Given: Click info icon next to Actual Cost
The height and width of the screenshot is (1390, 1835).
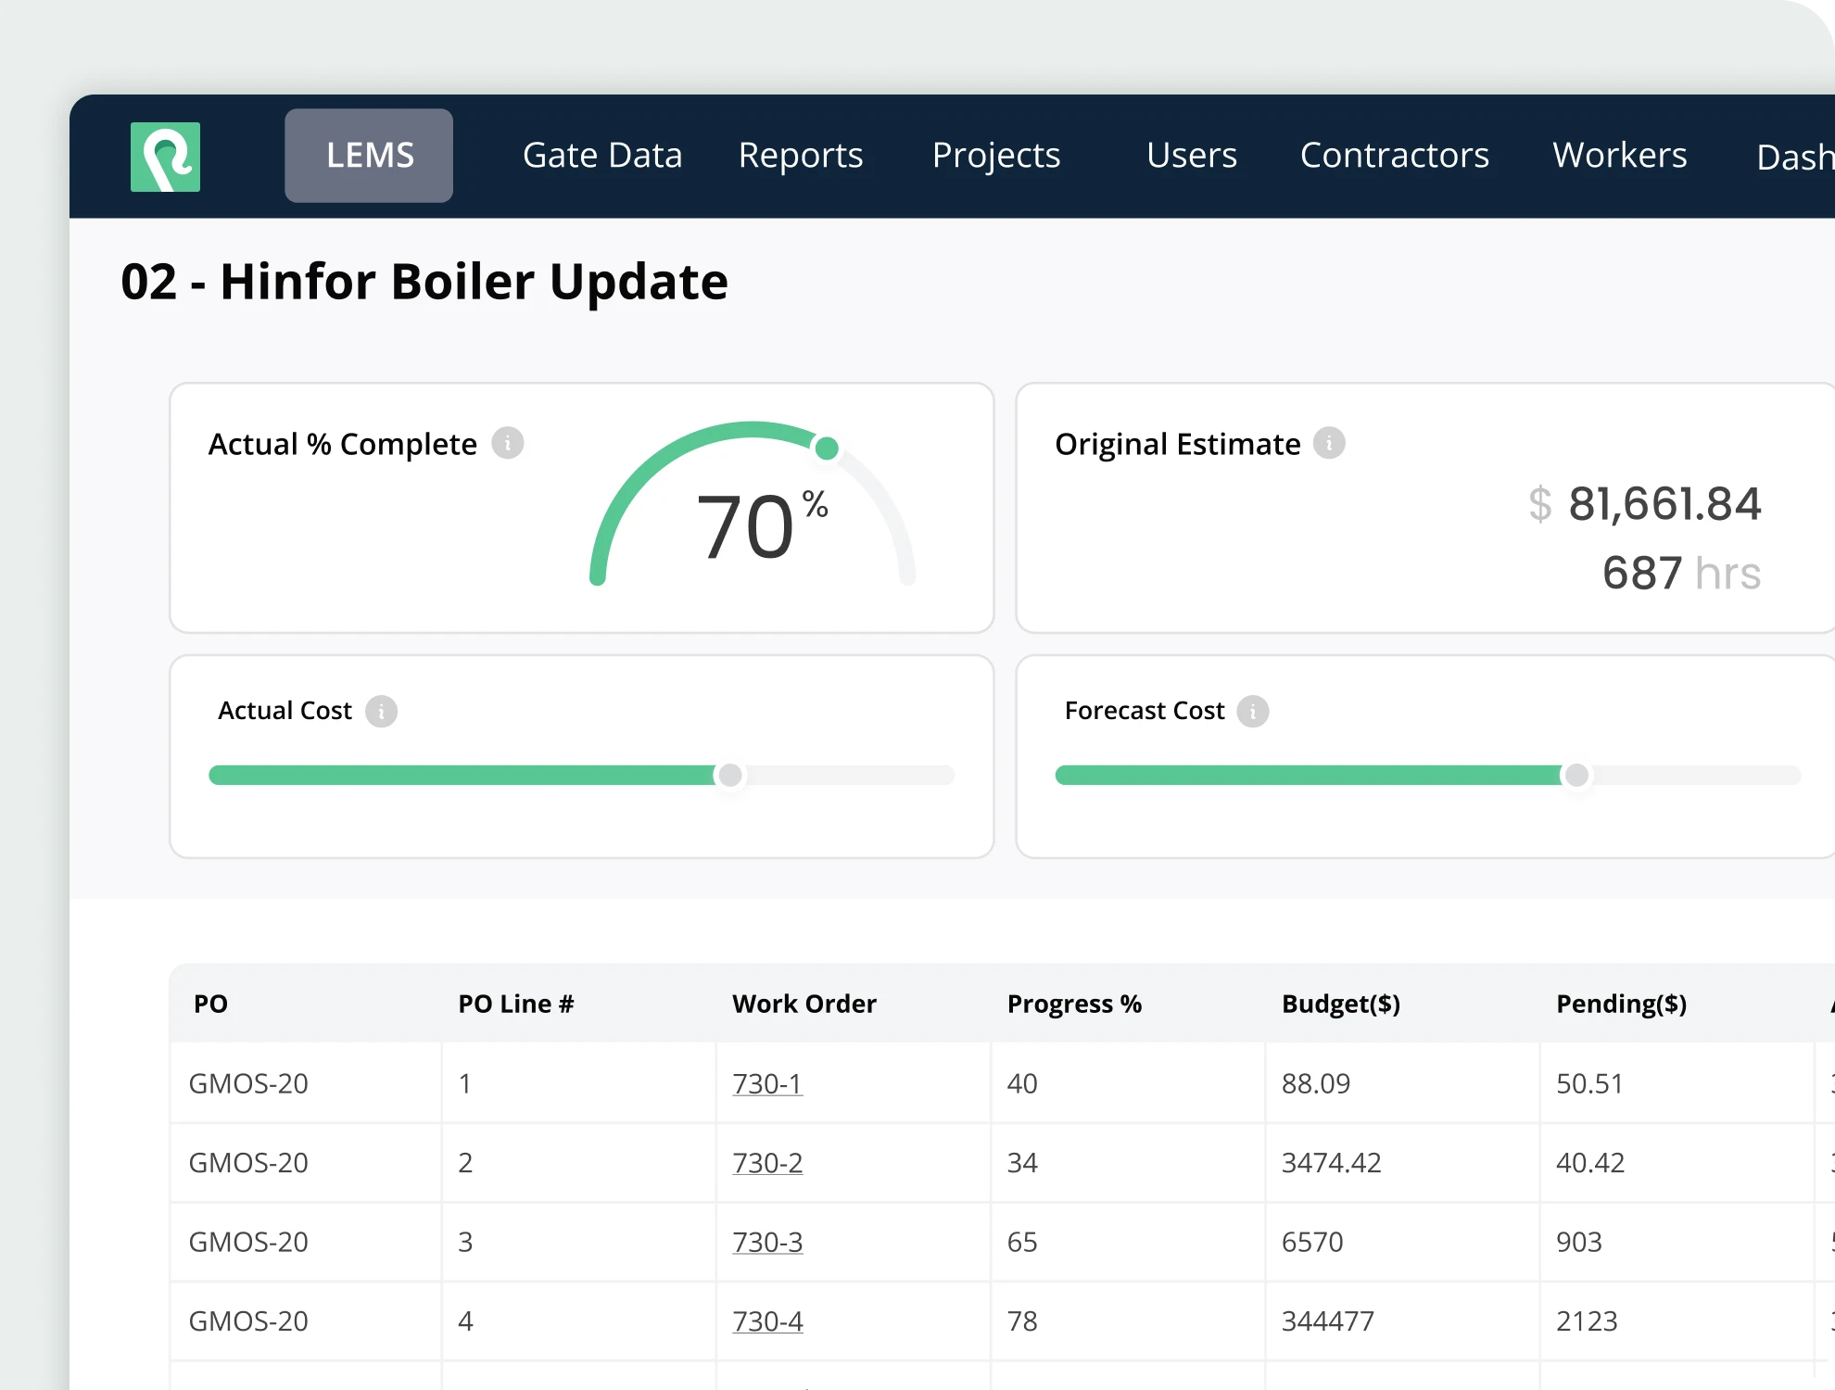Looking at the screenshot, I should [381, 711].
